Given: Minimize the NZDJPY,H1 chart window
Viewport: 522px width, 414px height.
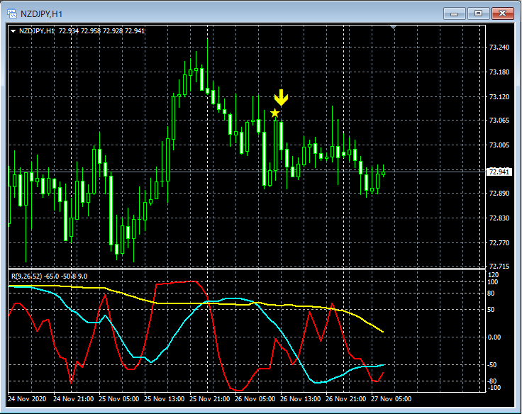Looking at the screenshot, I should click(x=455, y=13).
